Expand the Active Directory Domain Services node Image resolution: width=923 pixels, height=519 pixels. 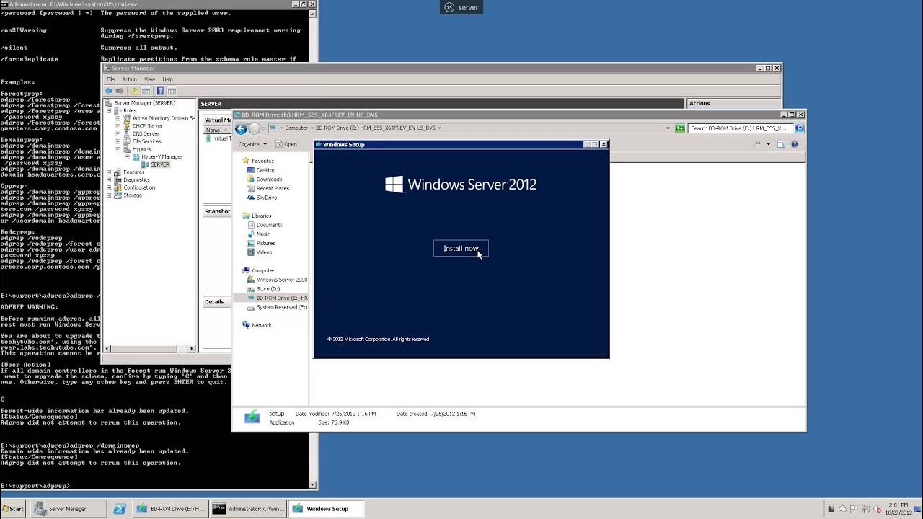click(118, 118)
